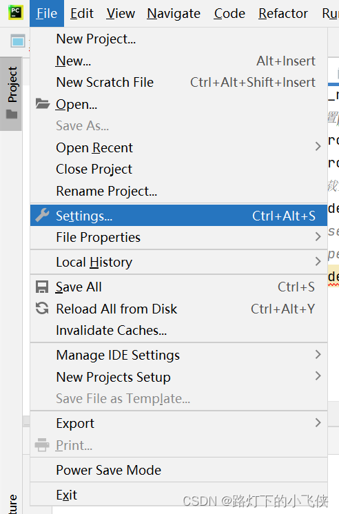339x514 pixels.
Task: Expand the Local History submenu arrow
Action: click(318, 261)
